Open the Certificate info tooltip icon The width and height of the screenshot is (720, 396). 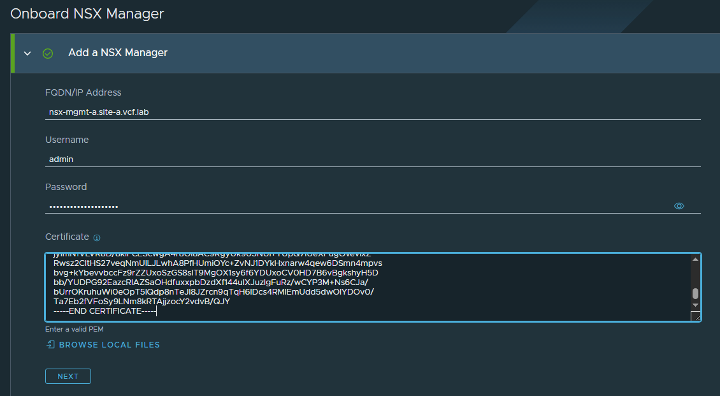tap(97, 238)
